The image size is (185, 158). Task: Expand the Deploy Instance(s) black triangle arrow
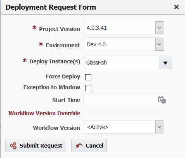[165, 63]
